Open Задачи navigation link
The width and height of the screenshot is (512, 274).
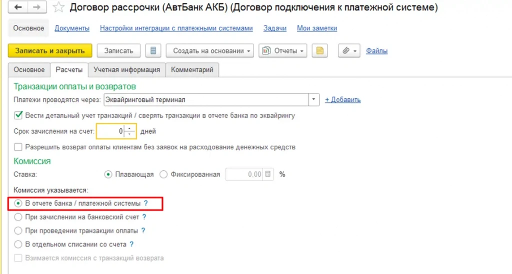(x=275, y=28)
